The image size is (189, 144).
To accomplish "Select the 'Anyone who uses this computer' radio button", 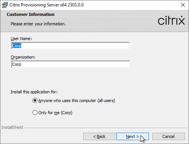I will click(35, 101).
